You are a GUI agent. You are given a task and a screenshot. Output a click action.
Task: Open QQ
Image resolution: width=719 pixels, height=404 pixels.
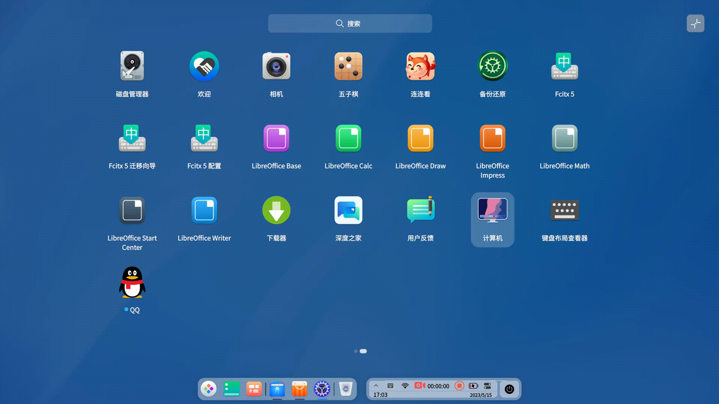132,282
